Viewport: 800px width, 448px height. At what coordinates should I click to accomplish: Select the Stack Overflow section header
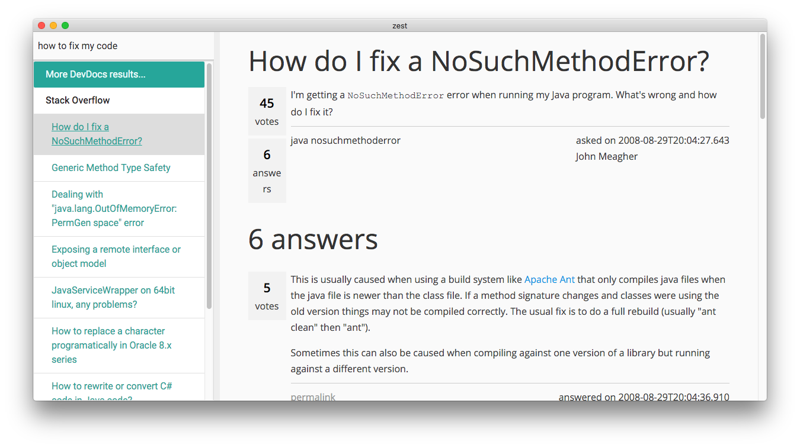119,101
